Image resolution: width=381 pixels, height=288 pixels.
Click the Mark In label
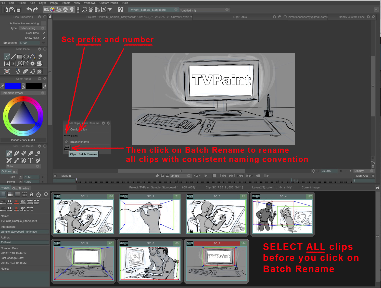click(66, 176)
